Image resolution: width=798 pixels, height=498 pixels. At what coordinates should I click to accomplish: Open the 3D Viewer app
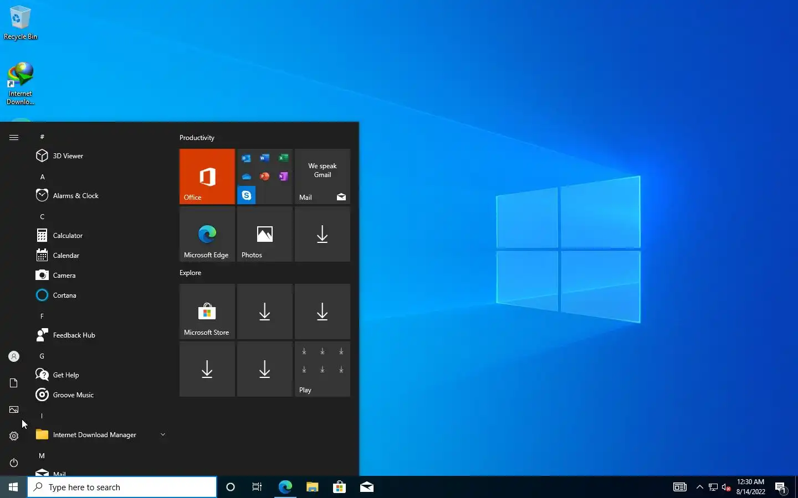[100, 156]
